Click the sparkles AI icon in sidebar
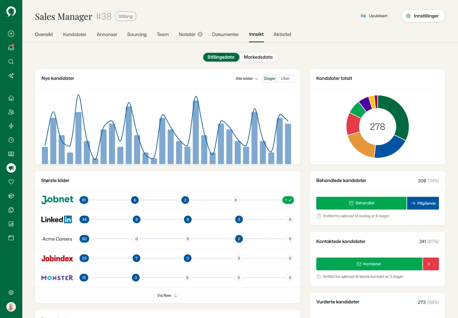 (x=11, y=76)
